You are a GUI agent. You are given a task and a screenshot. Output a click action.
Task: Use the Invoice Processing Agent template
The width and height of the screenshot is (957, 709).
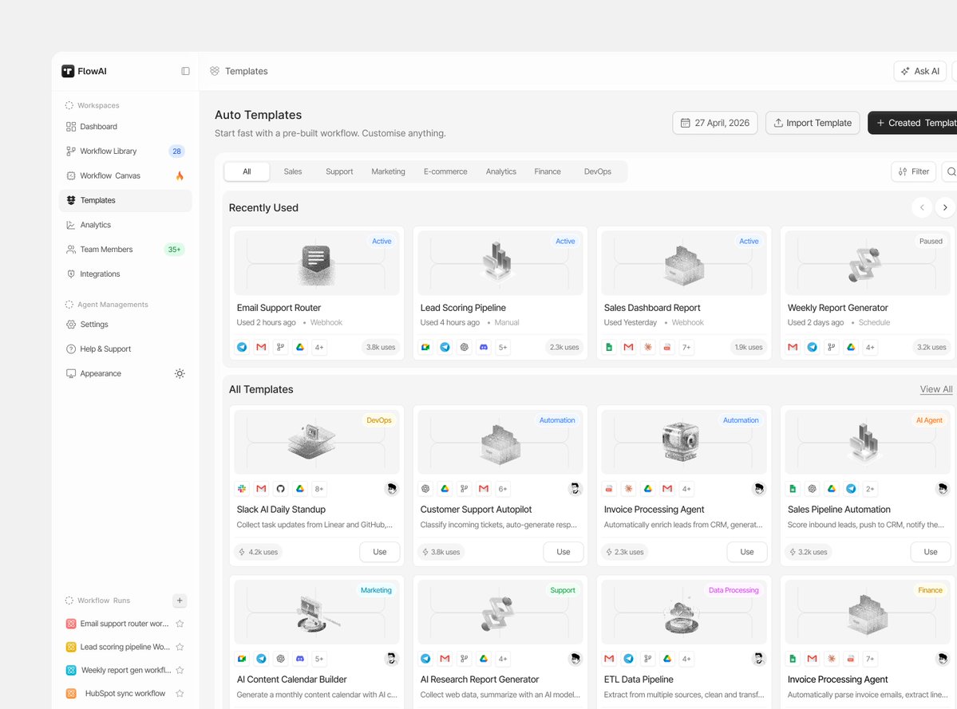tap(747, 552)
